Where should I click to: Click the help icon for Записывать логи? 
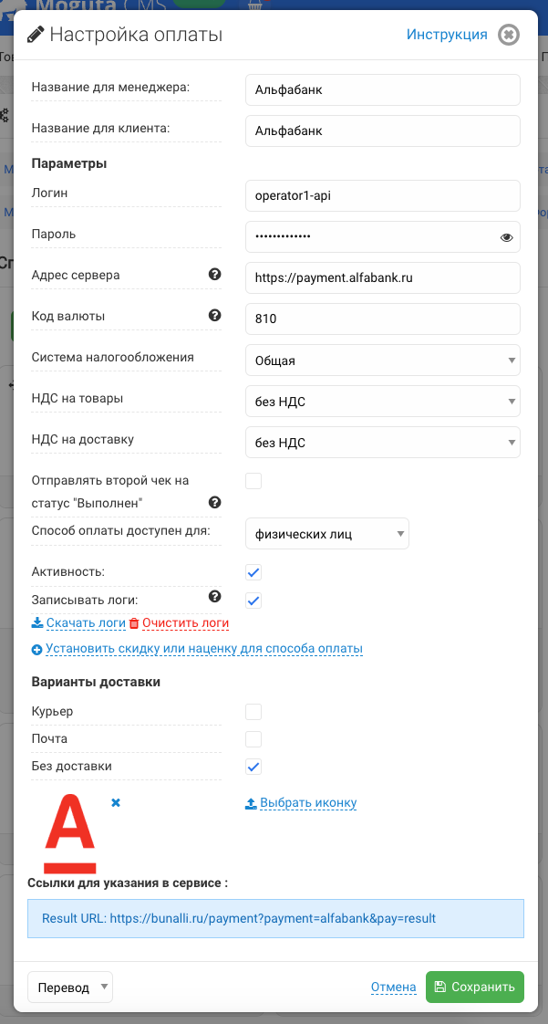coord(214,596)
